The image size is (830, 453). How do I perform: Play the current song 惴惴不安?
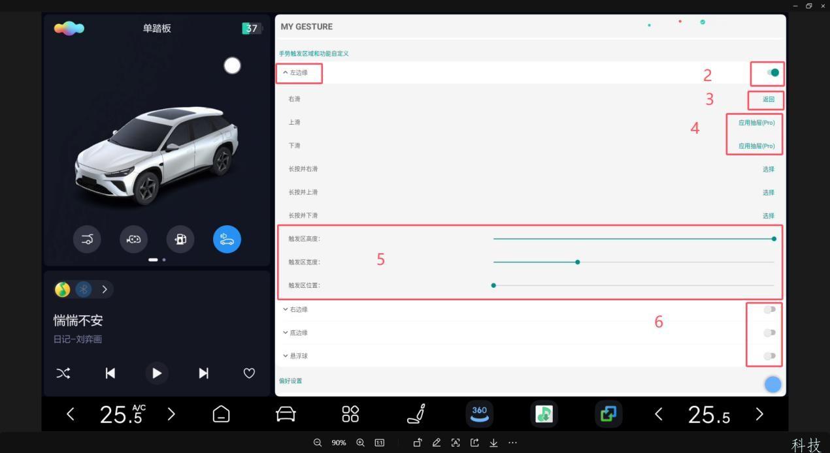[156, 373]
